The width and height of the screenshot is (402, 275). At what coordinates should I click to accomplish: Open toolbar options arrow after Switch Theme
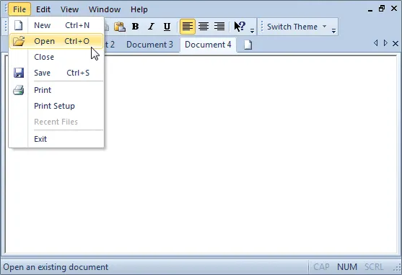pos(333,31)
